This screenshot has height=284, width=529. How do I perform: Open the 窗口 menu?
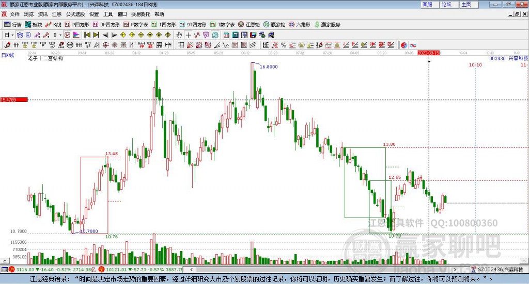(122, 14)
